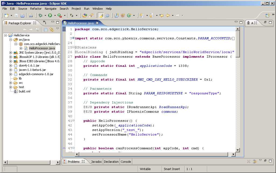The width and height of the screenshot is (276, 173).
Task: Open the External Tools dropdown arrow
Action: 65,16
